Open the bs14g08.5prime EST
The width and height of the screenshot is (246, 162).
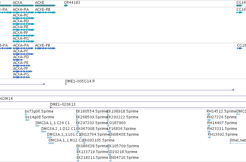click(x=27, y=120)
